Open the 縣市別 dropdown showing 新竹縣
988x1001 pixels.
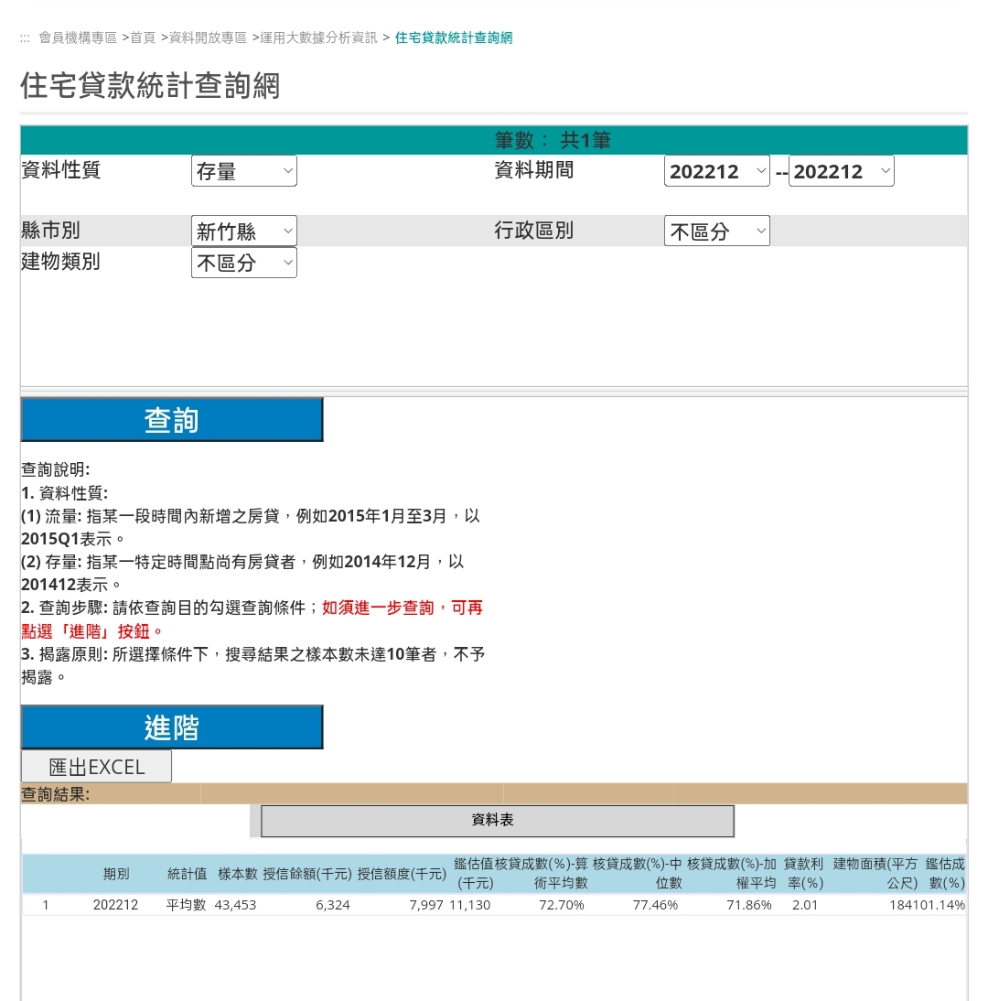click(243, 231)
